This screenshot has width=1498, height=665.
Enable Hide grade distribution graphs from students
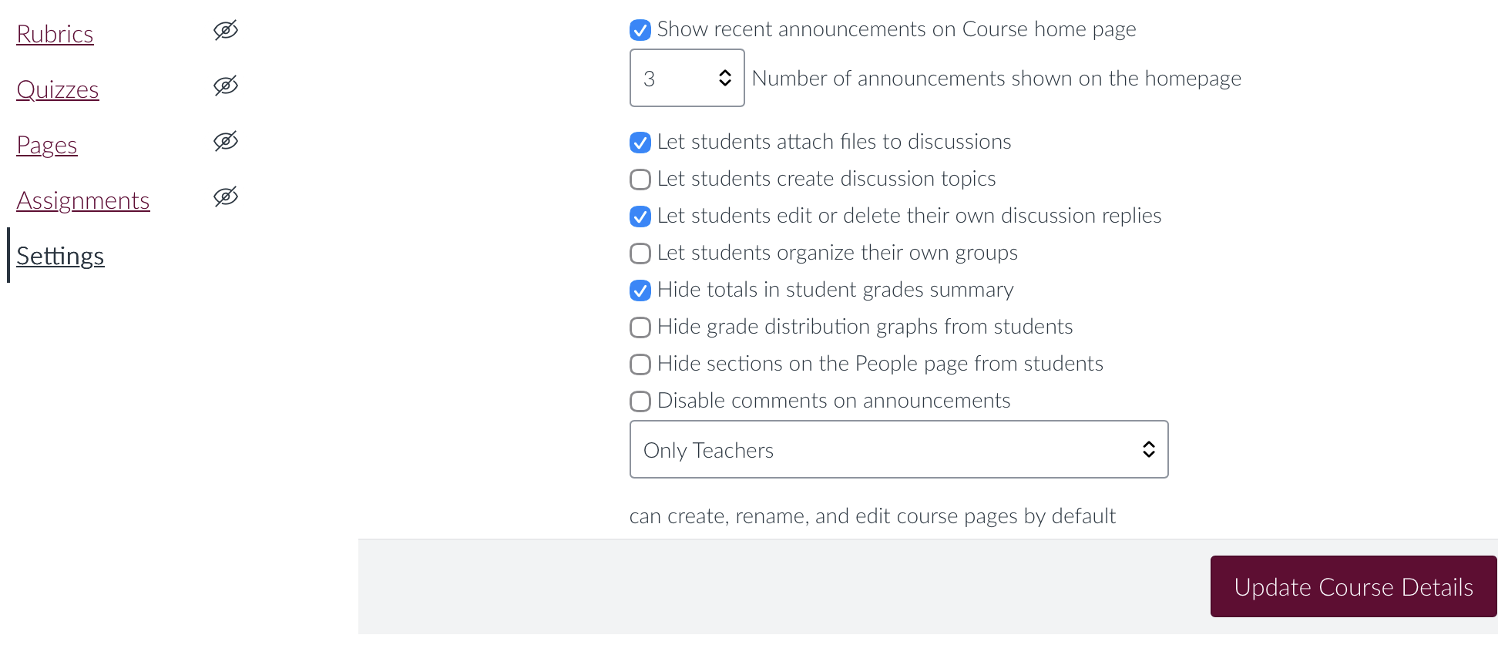pos(640,327)
